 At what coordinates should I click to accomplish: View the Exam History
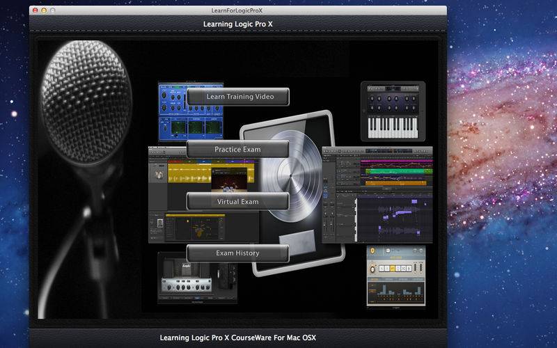238,253
